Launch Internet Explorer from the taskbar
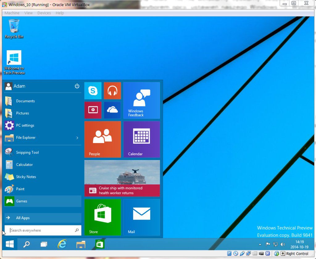316x259 pixels. [x=62, y=244]
